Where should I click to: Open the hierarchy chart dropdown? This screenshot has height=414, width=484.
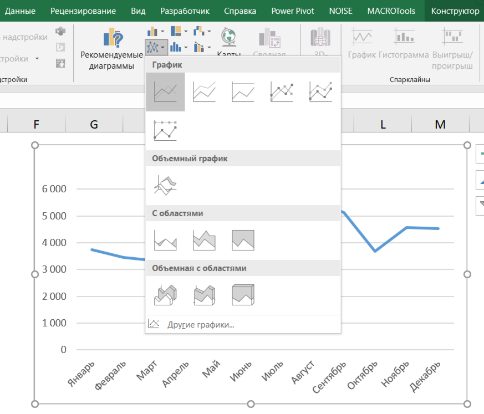point(179,31)
